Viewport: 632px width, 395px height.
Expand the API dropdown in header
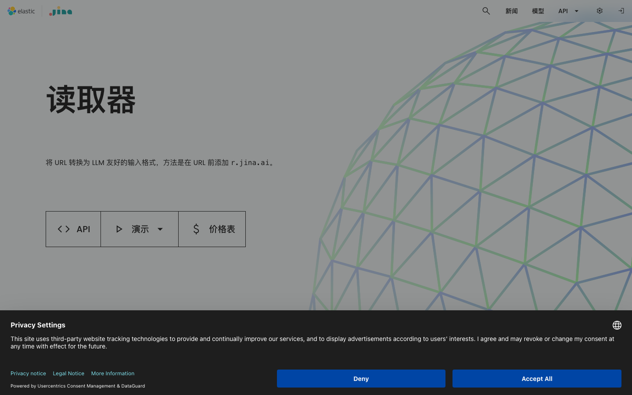pyautogui.click(x=568, y=11)
